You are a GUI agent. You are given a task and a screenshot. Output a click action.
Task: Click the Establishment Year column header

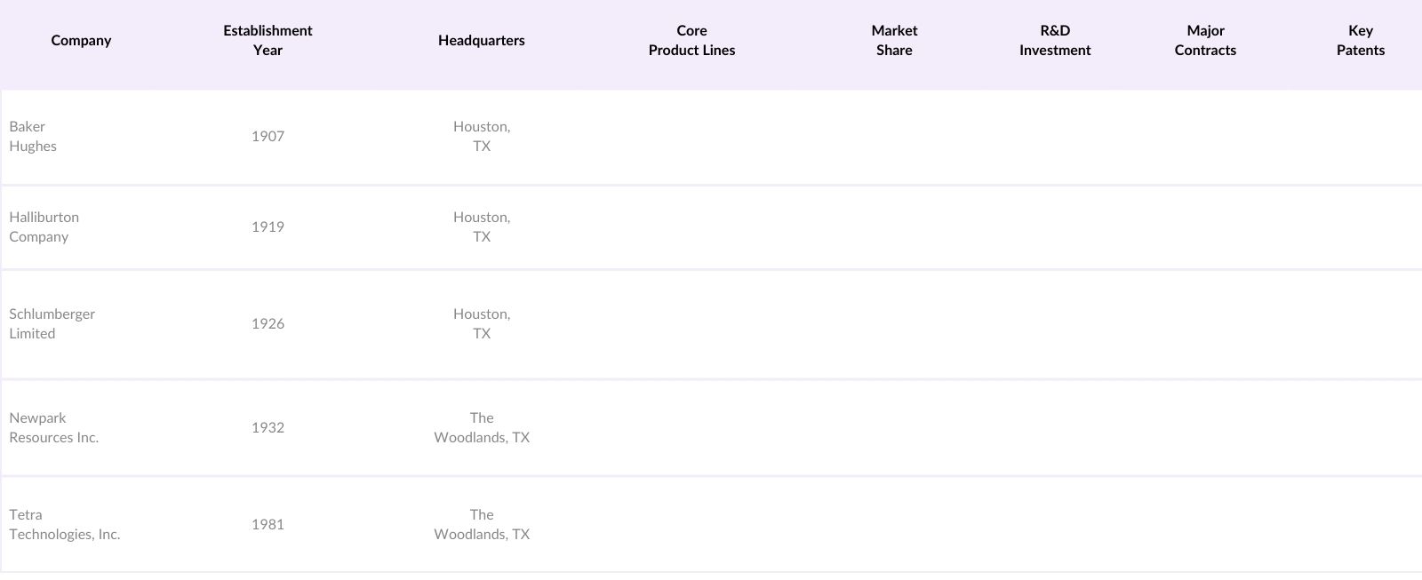[x=268, y=41]
